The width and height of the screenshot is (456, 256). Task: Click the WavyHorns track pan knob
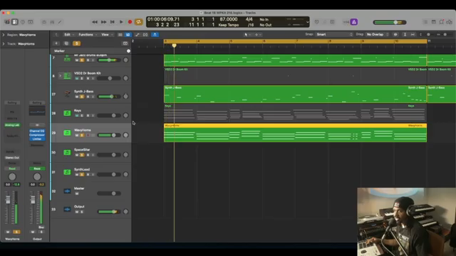125,135
